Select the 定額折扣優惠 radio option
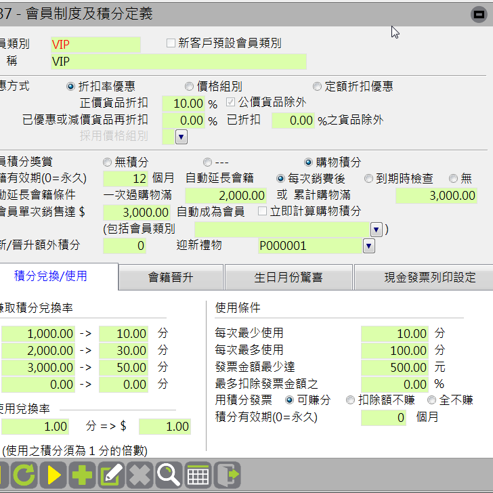The width and height of the screenshot is (493, 493). pos(317,87)
